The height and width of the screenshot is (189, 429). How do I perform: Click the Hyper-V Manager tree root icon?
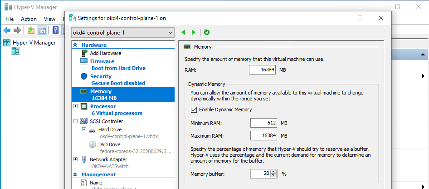[7, 43]
